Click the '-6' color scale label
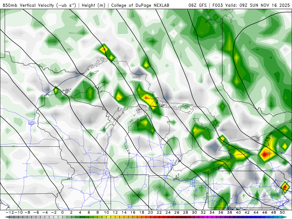This screenshot has height=219, width=292. (x=36, y=212)
